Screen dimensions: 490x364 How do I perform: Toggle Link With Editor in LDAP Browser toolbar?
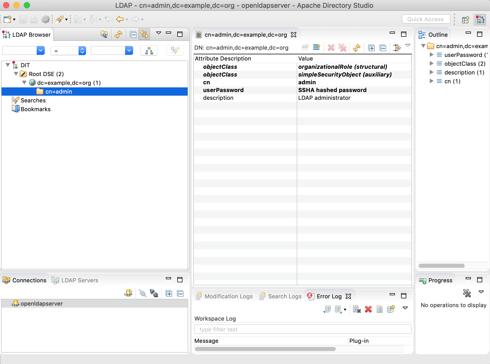pos(144,34)
